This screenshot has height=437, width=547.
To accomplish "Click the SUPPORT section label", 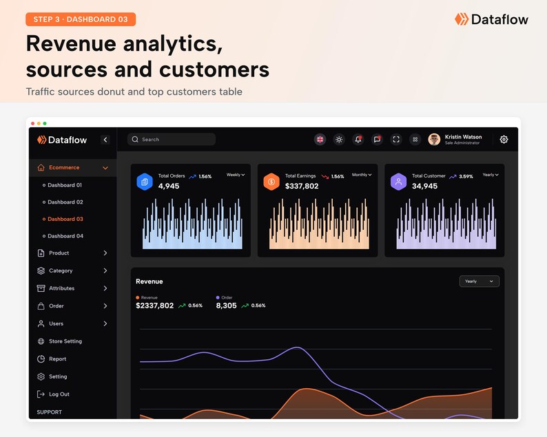I will (x=49, y=412).
